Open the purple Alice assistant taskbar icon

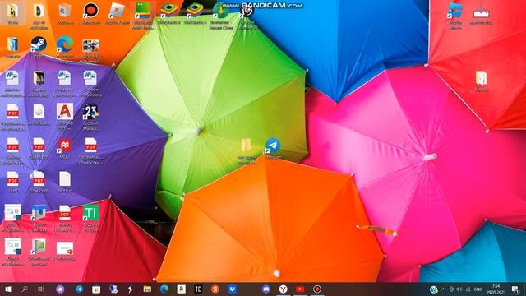(x=60, y=289)
